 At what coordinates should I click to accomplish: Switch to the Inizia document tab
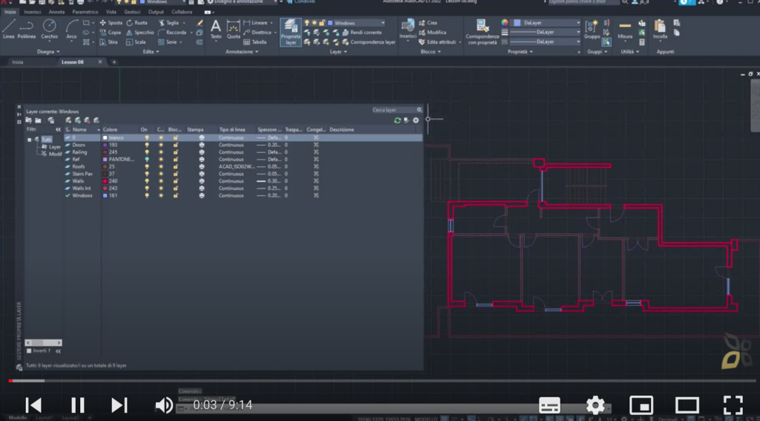(18, 62)
